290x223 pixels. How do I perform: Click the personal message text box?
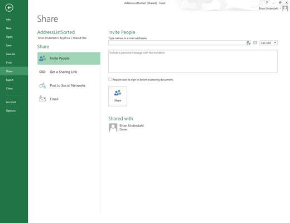[x=193, y=61]
